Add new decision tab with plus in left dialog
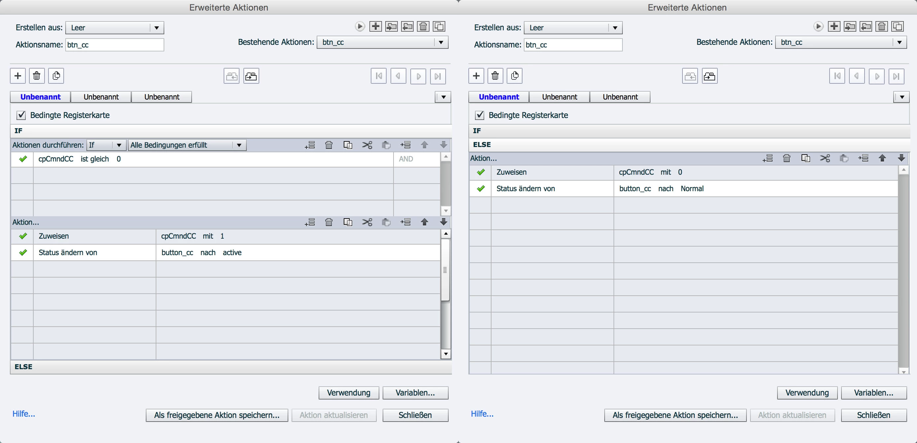 pos(18,76)
